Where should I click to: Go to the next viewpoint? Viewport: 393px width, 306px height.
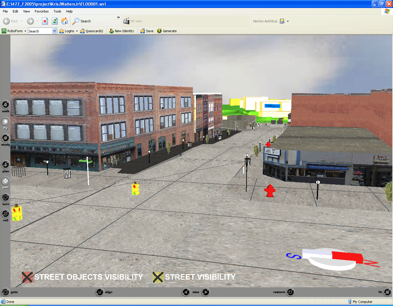point(206,292)
